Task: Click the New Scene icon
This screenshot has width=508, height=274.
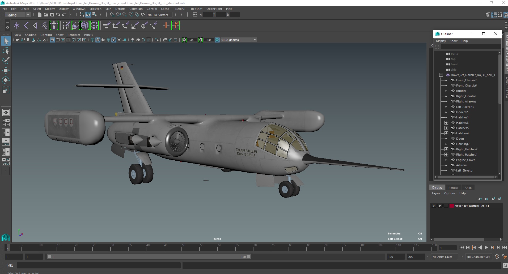Action: [40, 15]
